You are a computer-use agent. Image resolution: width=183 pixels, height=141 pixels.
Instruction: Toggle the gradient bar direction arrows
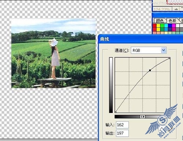(x=142, y=117)
